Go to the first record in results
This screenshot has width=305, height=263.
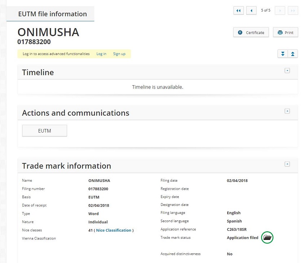click(x=239, y=10)
